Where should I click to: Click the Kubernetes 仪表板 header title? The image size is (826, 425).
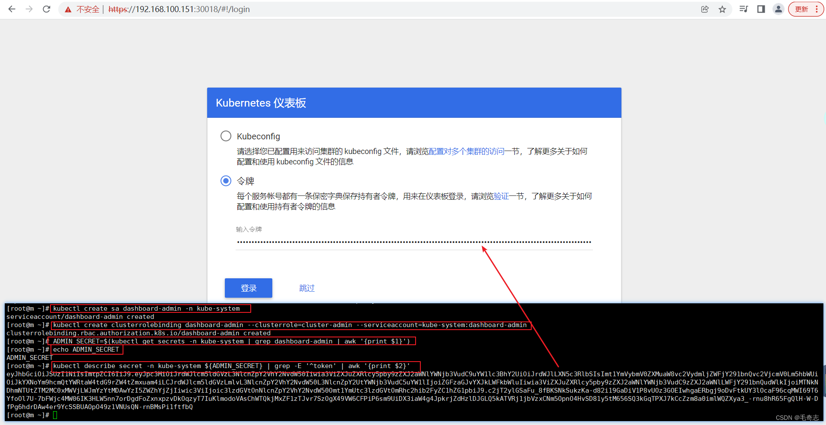[x=261, y=103]
